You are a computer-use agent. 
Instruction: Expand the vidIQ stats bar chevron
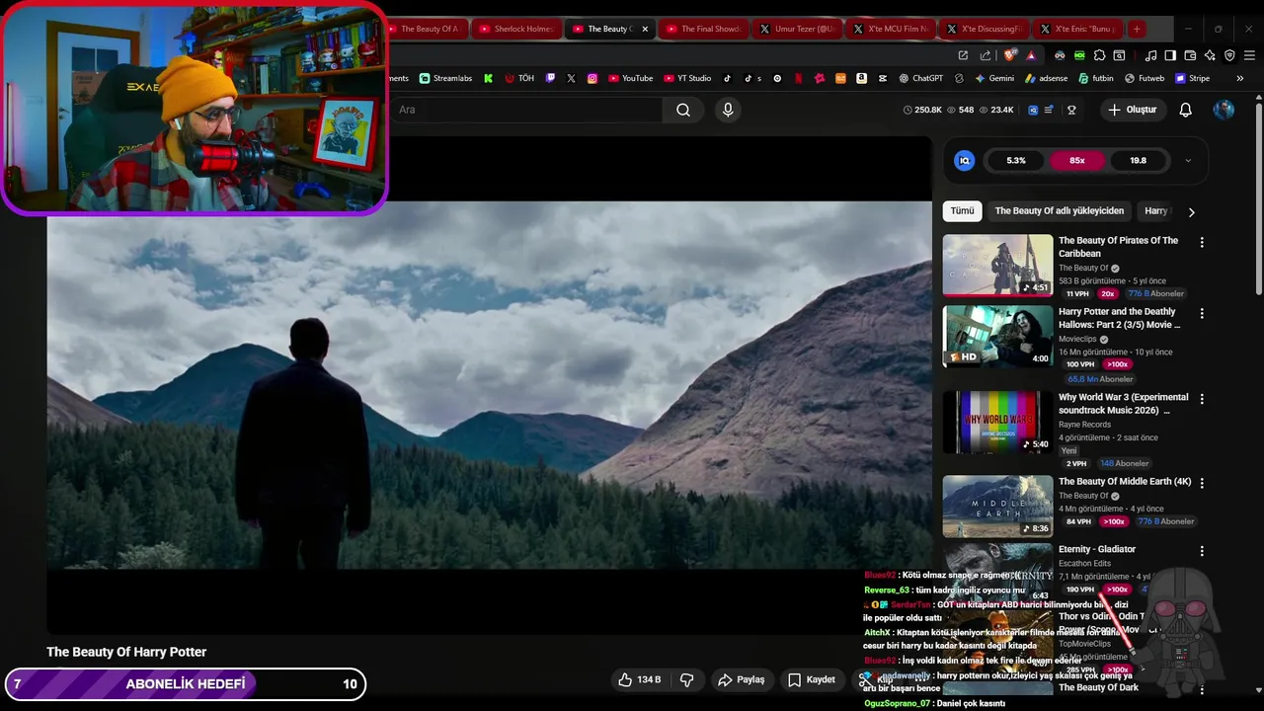1188,160
